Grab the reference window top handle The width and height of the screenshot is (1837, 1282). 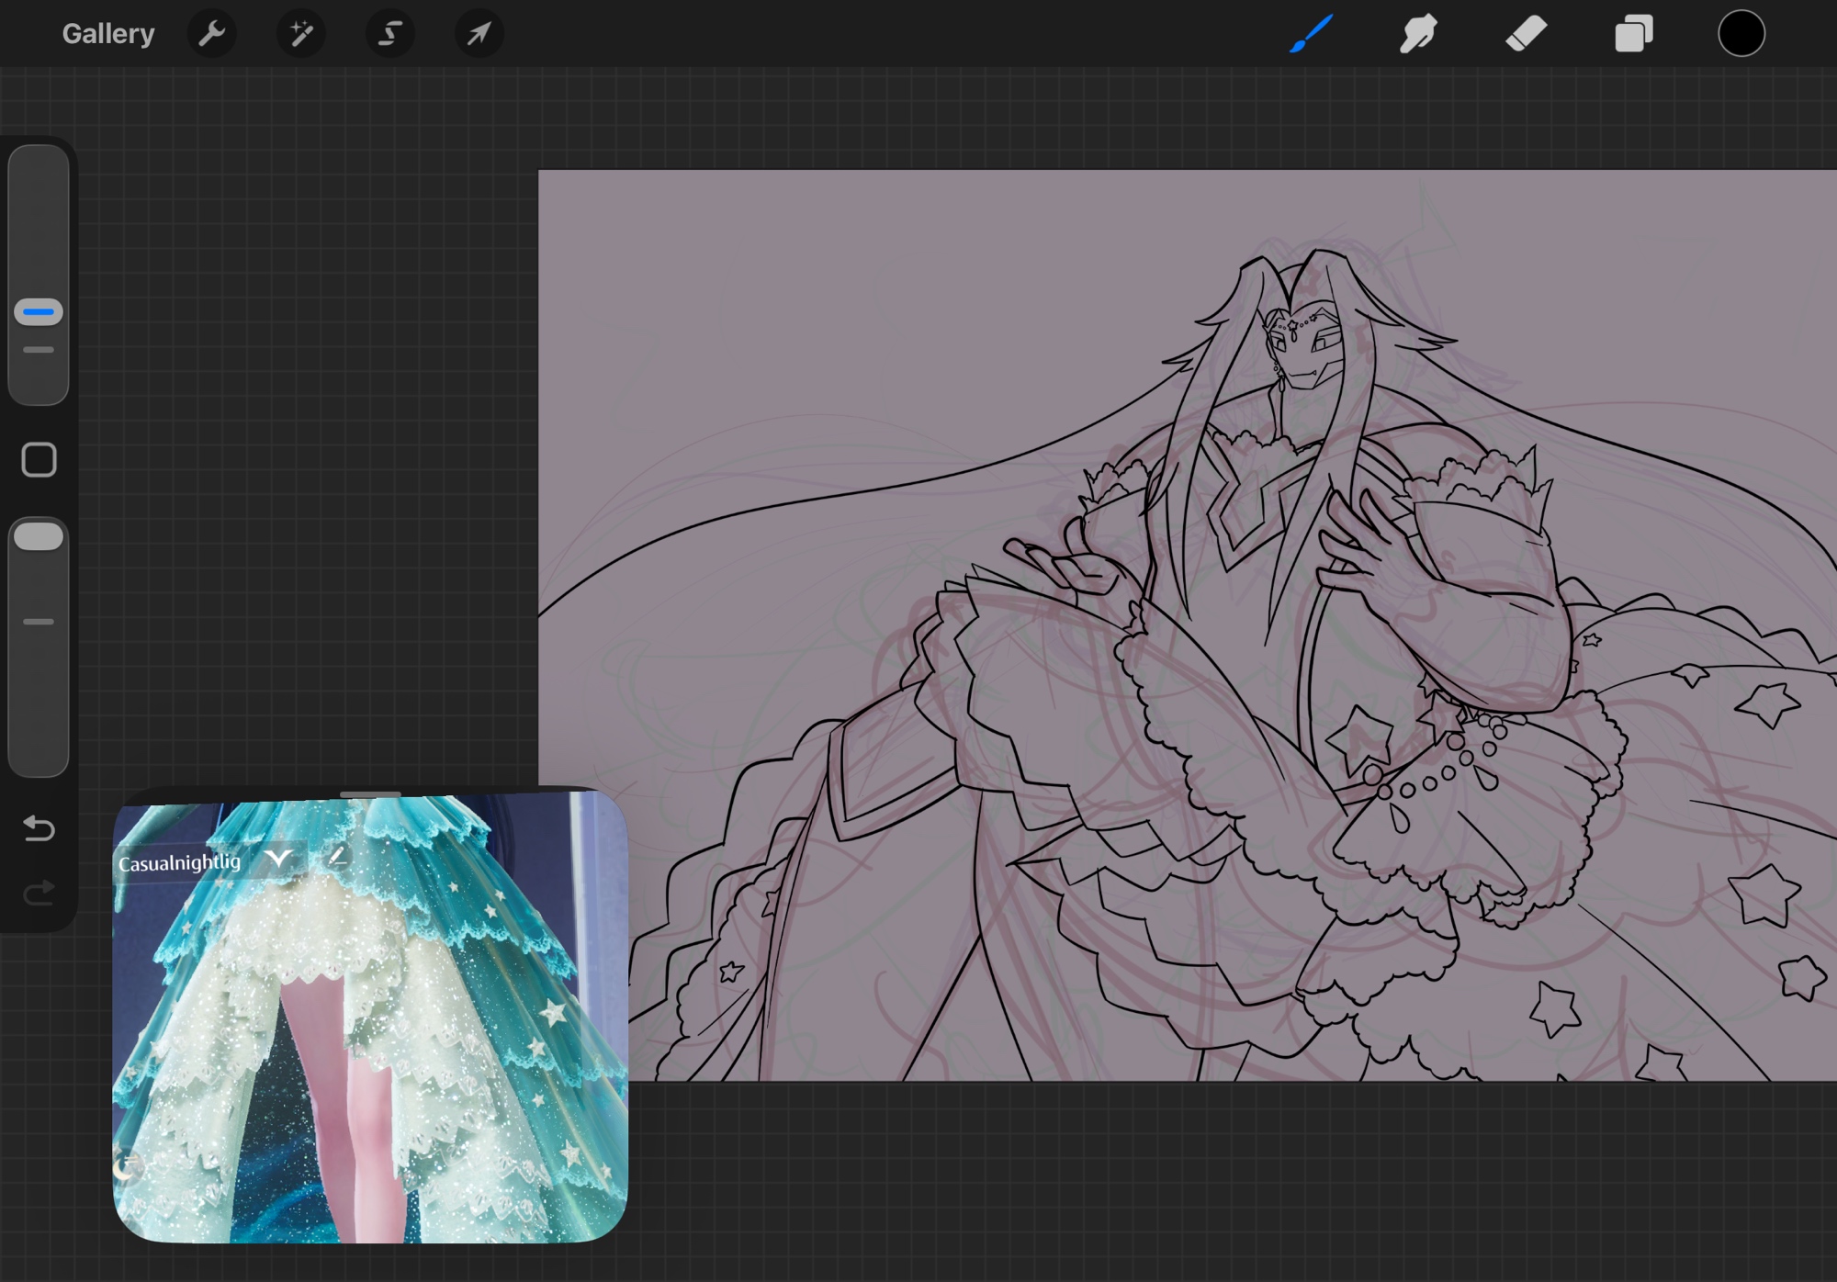370,794
